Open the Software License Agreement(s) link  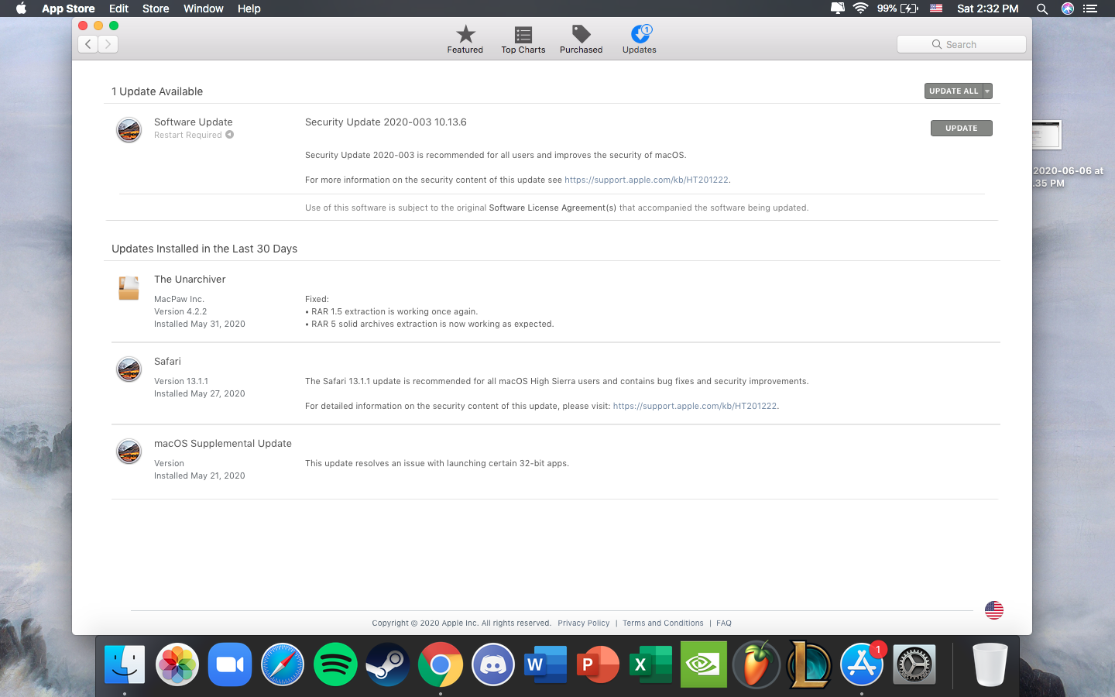(553, 208)
